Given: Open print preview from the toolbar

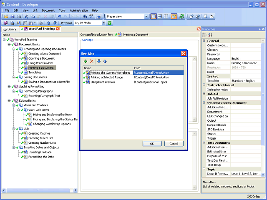Looking at the screenshot, I should (19, 17).
